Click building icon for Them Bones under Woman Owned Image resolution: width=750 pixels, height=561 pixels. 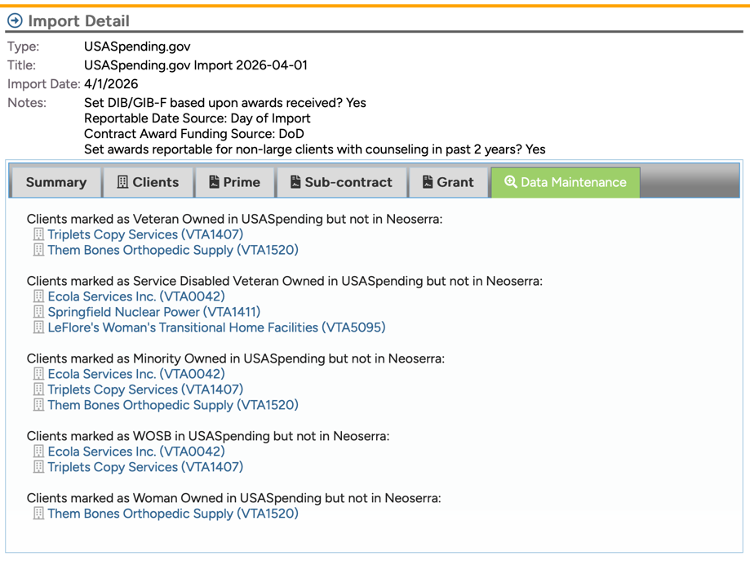[x=38, y=514]
